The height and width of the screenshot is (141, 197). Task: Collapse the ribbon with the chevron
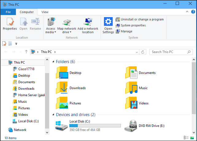coord(187,12)
